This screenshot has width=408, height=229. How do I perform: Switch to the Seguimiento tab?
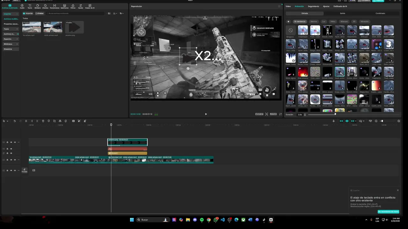[x=313, y=6]
